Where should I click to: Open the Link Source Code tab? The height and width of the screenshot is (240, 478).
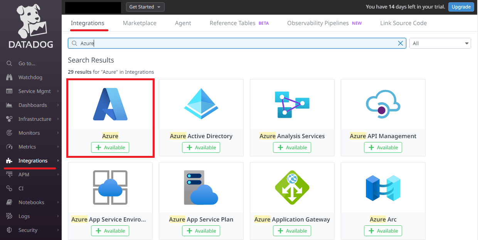click(404, 23)
